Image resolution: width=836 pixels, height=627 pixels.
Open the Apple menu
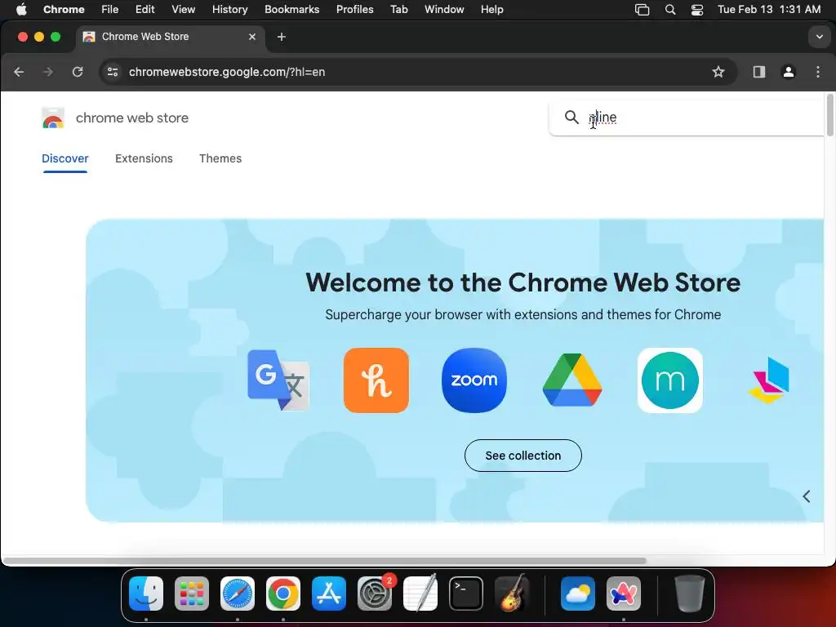(x=21, y=9)
